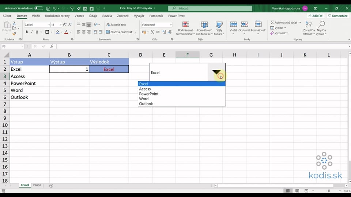Open the Rozloženie strany tab
The height and width of the screenshot is (197, 351).
coord(57,16)
